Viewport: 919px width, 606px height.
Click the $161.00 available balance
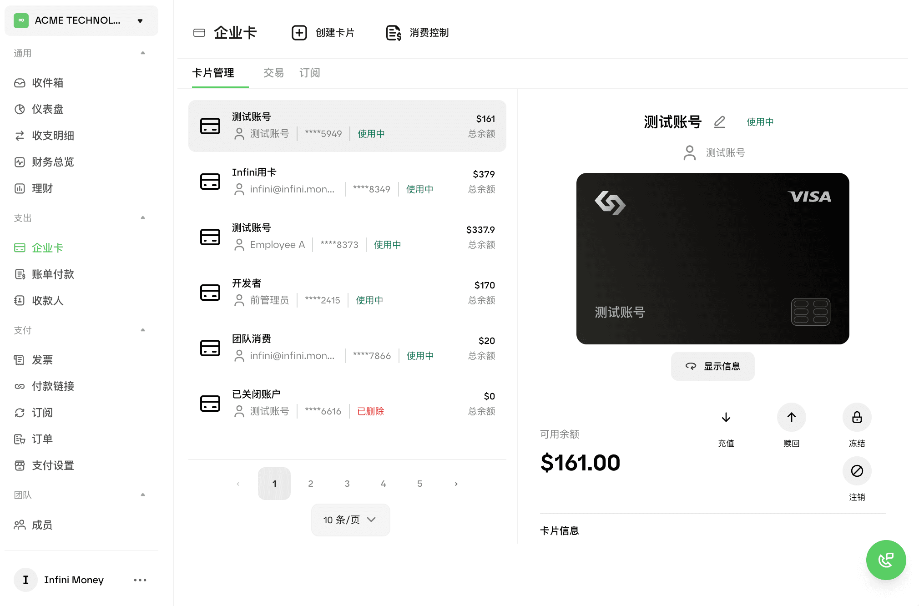[x=580, y=463]
